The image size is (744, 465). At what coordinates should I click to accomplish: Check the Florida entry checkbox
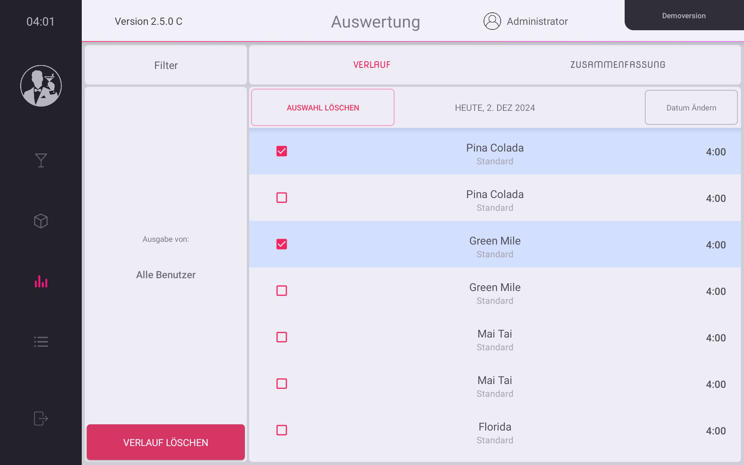point(282,430)
